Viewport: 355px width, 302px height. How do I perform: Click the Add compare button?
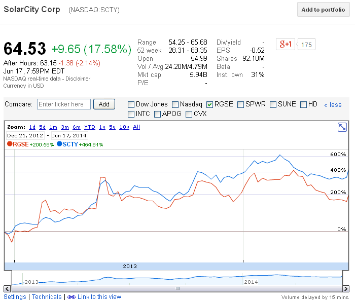[x=104, y=104]
